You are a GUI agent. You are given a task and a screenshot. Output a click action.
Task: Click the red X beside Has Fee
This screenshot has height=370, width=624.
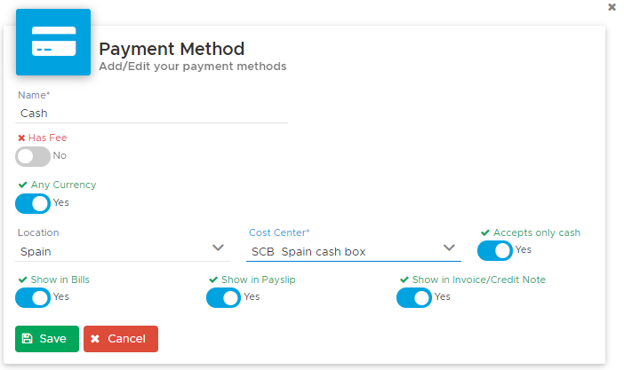[x=22, y=138]
